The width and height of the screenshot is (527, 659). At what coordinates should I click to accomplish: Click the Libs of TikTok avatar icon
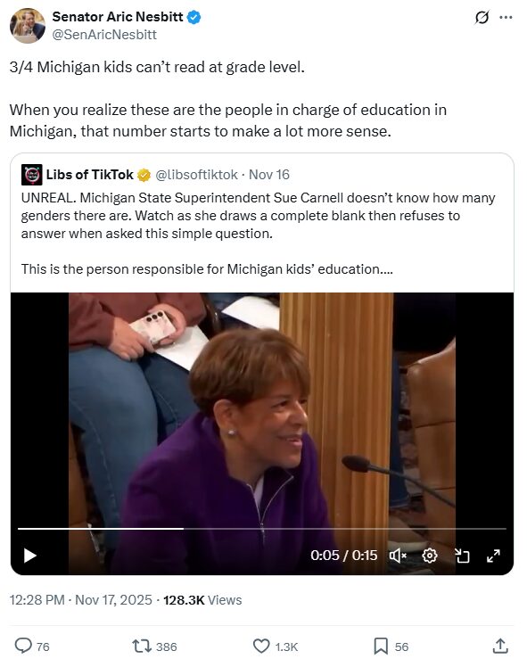tap(31, 175)
